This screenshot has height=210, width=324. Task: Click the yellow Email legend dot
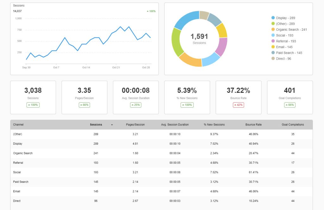click(x=273, y=47)
